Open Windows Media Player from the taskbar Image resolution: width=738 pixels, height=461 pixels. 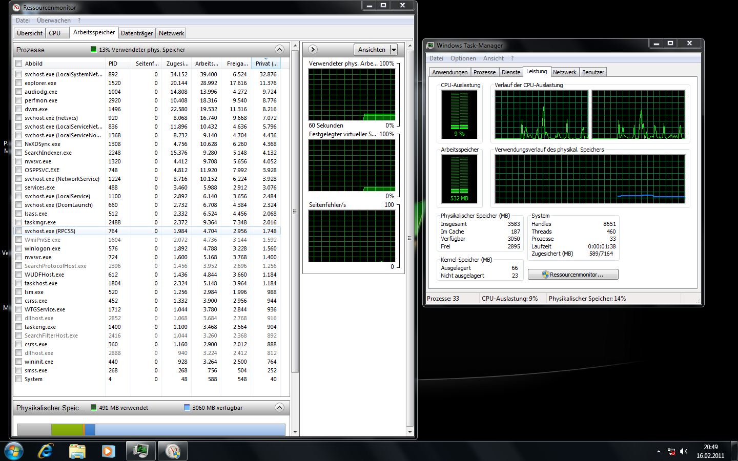point(108,451)
